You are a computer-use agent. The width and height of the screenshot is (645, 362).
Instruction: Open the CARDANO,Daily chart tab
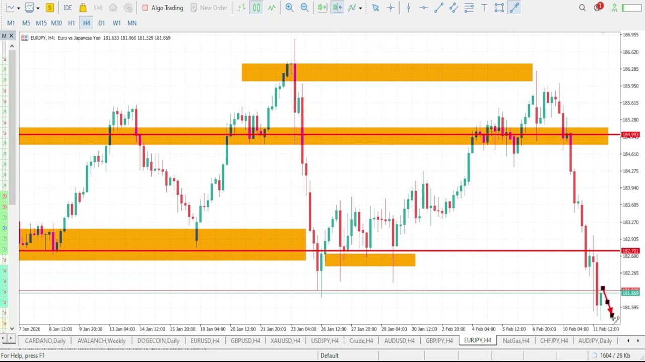pos(45,341)
